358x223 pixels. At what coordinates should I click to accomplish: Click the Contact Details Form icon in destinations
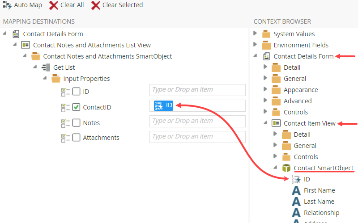click(16, 34)
